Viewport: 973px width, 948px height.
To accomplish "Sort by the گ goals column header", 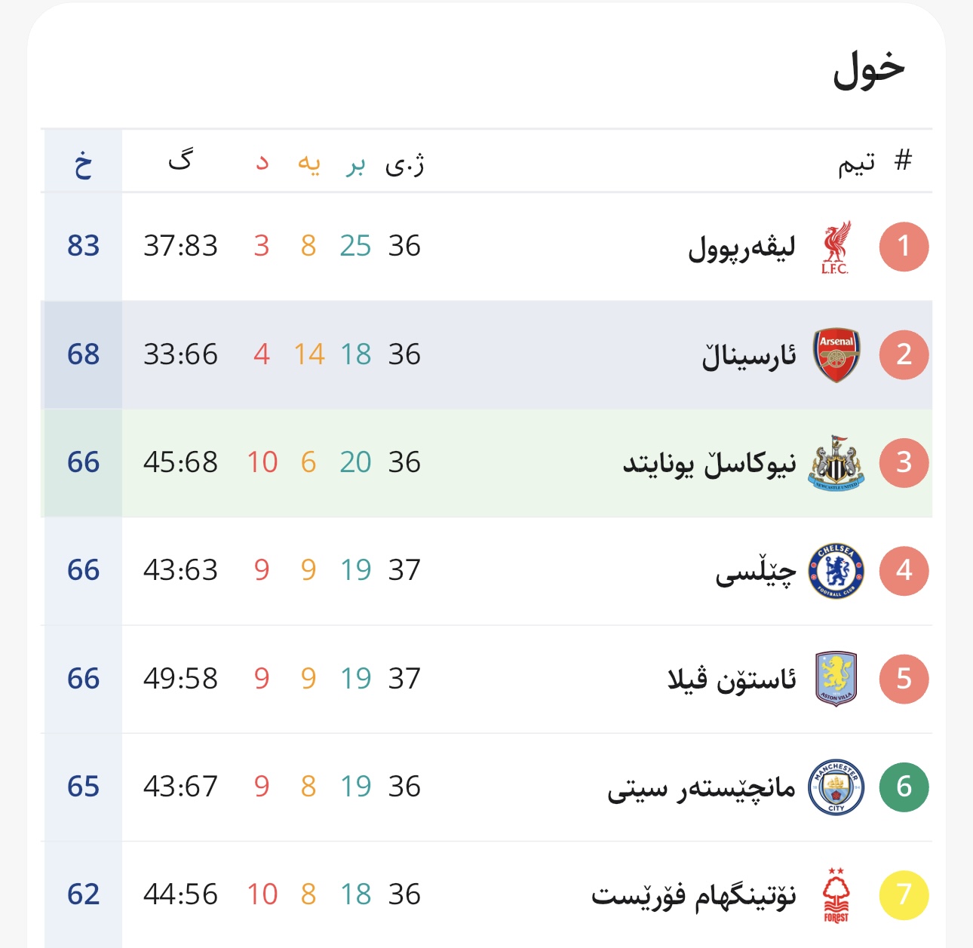I will [x=180, y=160].
